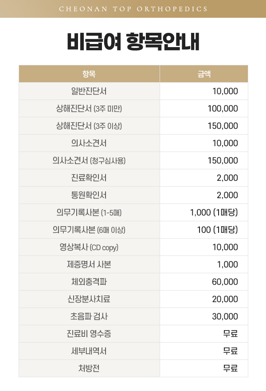Screen dimensions: 266x391
Task: Select the 150,000 price for 상해진단서 (3주 이상)
Action: click(223, 126)
